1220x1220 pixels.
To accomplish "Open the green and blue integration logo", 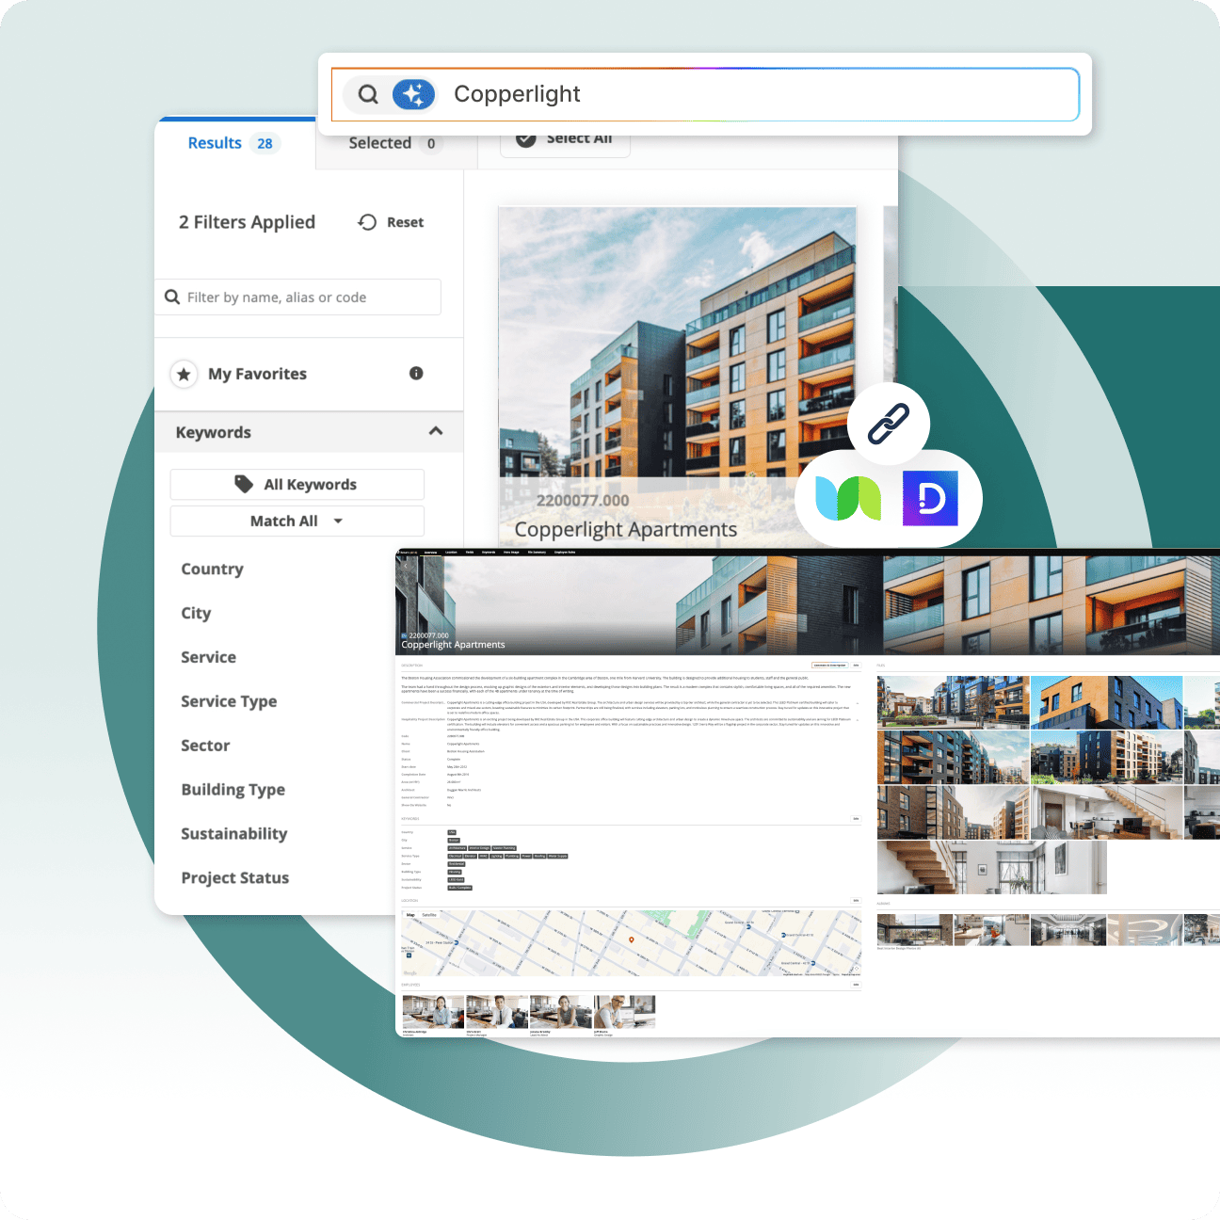I will click(847, 498).
